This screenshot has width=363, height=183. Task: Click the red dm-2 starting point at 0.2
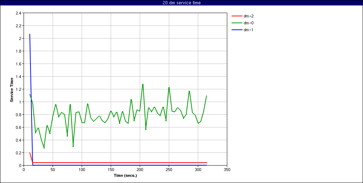(30, 153)
